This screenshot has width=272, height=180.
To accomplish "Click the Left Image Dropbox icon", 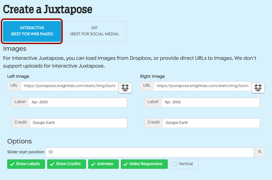I will (x=125, y=88).
